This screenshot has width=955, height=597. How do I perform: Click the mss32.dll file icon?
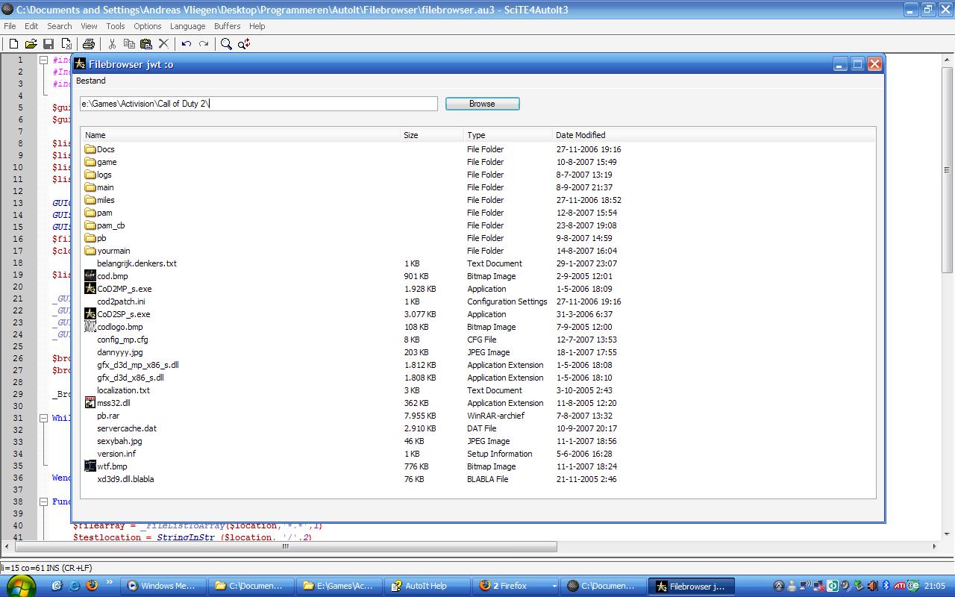90,403
